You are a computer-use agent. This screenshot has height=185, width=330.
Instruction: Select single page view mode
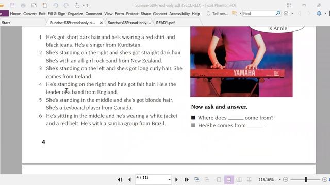219,180
